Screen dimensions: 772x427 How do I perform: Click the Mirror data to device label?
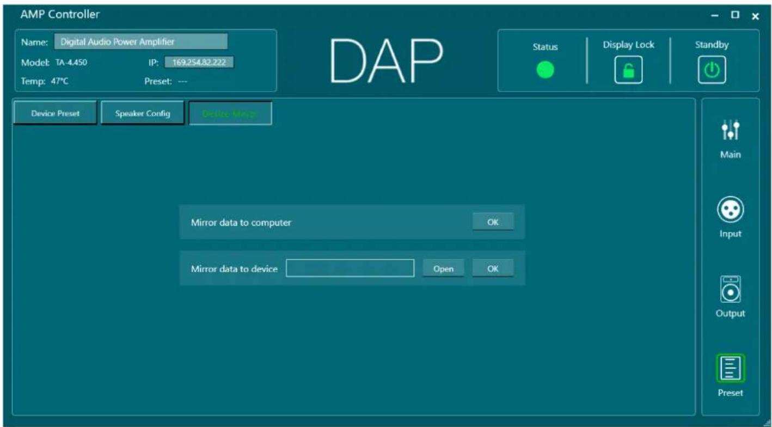click(x=235, y=269)
